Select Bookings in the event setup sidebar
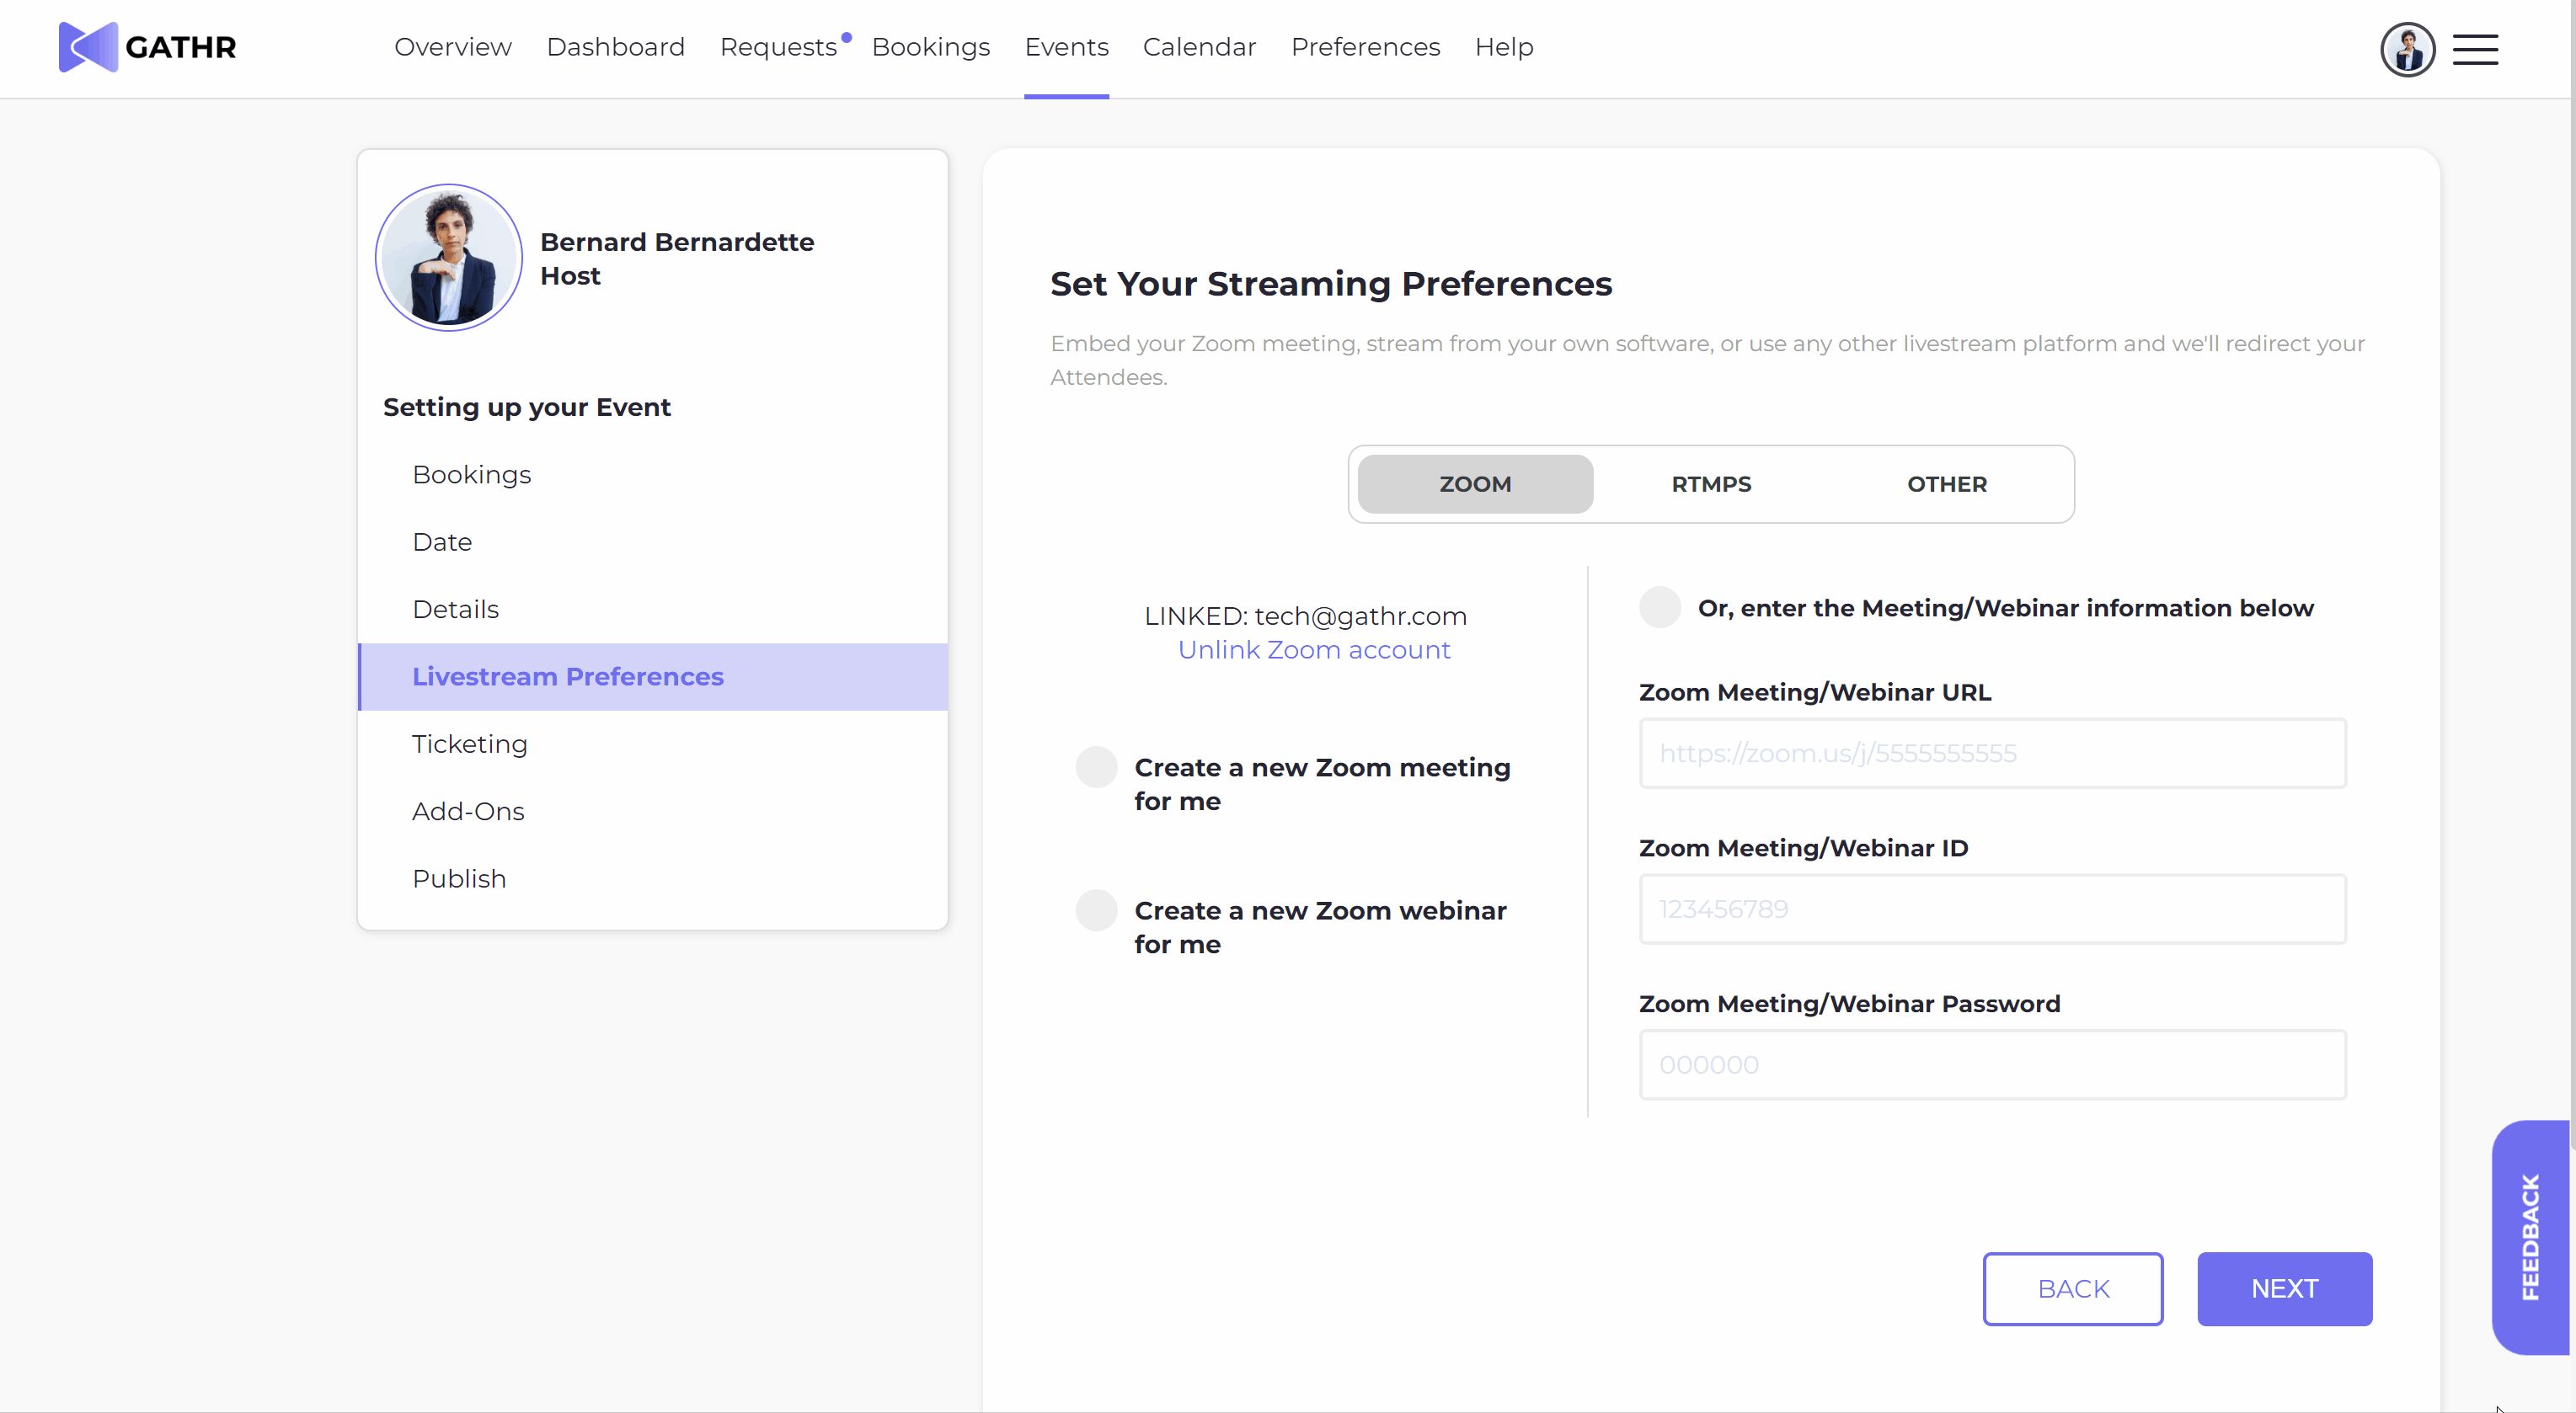Image resolution: width=2576 pixels, height=1413 pixels. click(x=653, y=475)
